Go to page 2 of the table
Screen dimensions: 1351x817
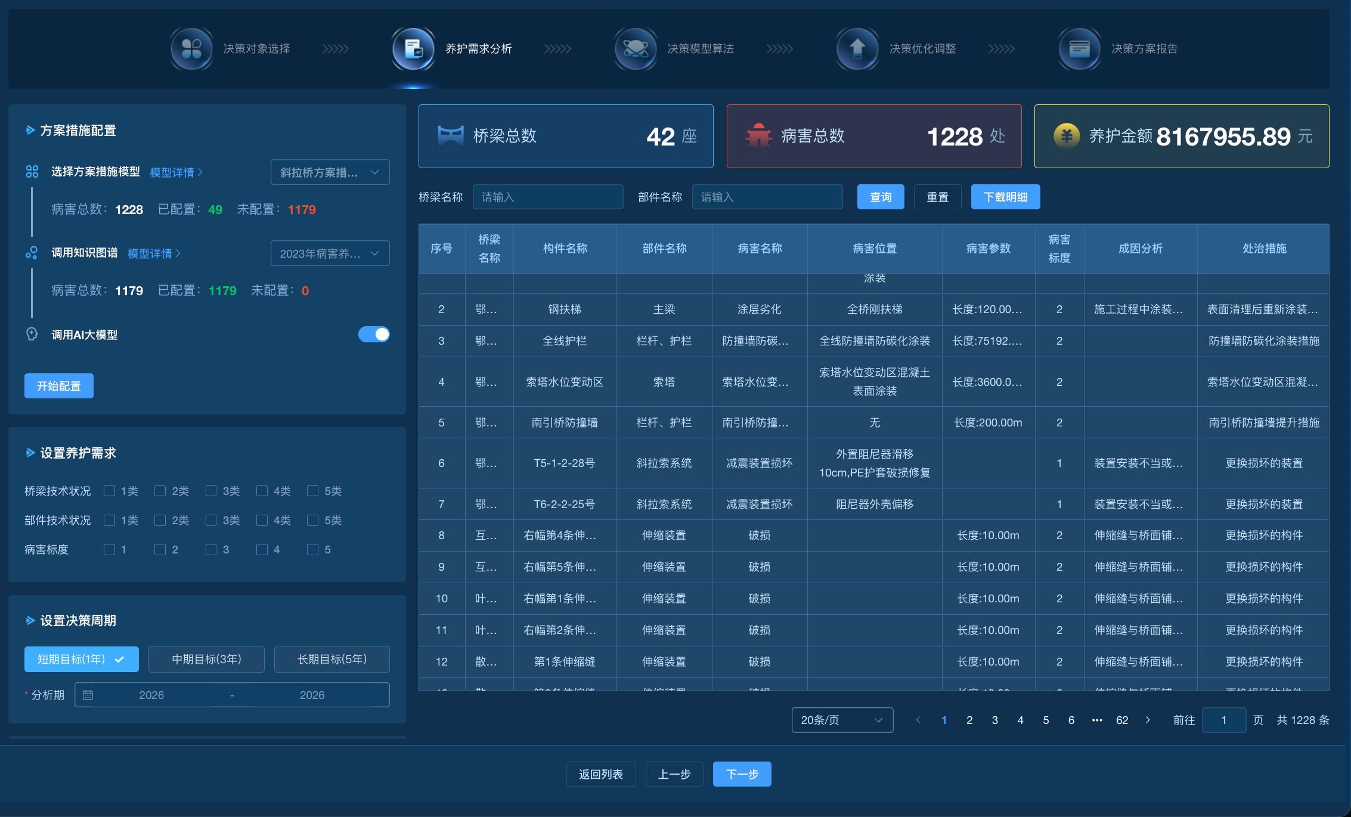pyautogui.click(x=969, y=720)
